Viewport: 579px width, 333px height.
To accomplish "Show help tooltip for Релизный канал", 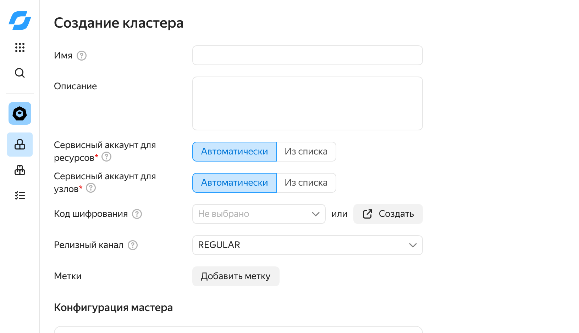I will 133,245.
